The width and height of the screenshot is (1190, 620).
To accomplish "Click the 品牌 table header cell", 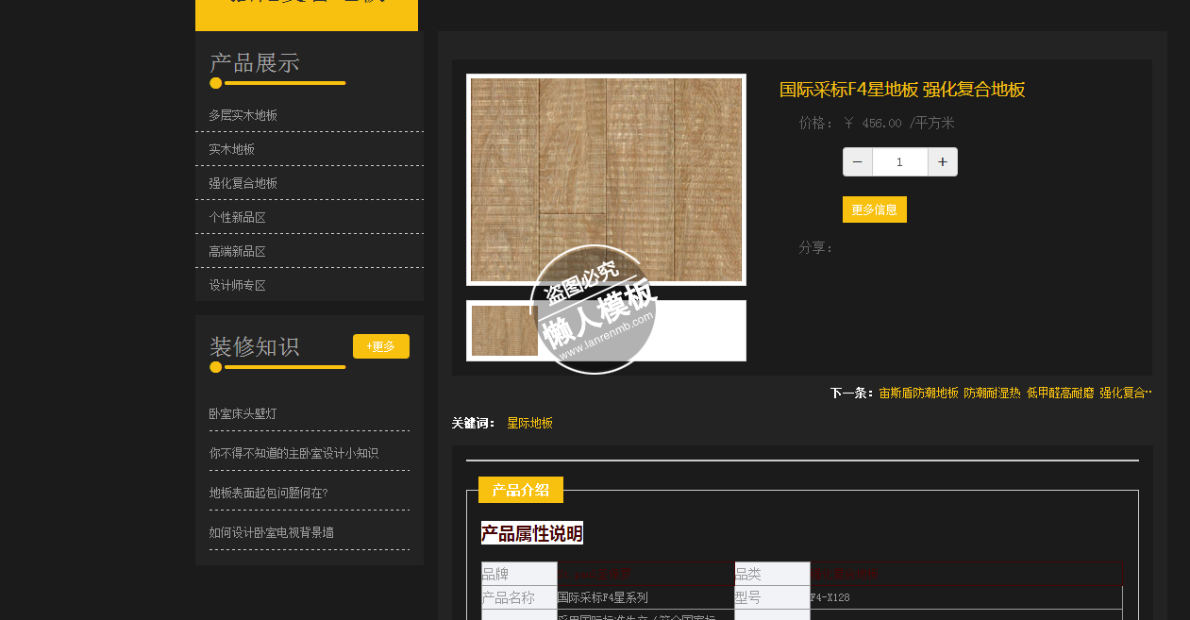I will pyautogui.click(x=519, y=574).
